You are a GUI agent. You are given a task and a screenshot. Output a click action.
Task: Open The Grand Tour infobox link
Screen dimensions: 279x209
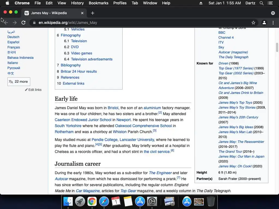tap(230, 151)
